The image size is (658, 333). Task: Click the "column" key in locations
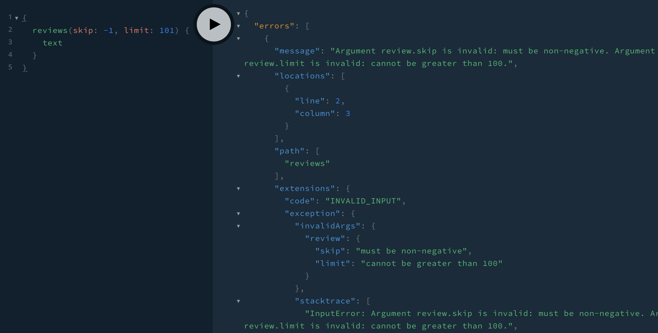tap(315, 114)
